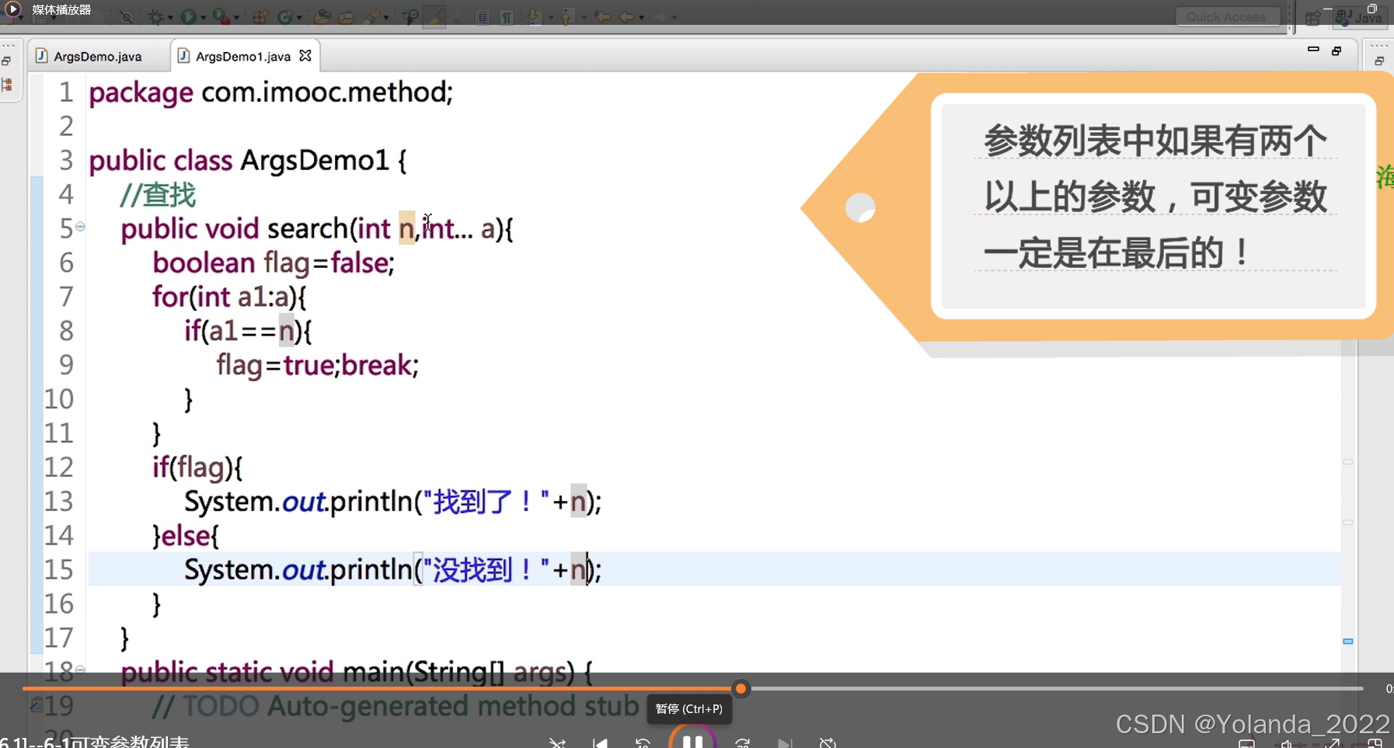1394x748 pixels.
Task: Click the Back navigation arrow
Action: coord(626,17)
